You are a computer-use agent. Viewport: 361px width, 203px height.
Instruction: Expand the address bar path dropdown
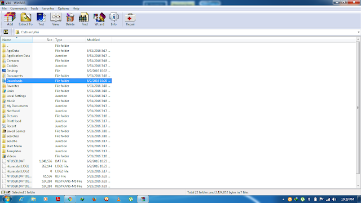(x=359, y=32)
